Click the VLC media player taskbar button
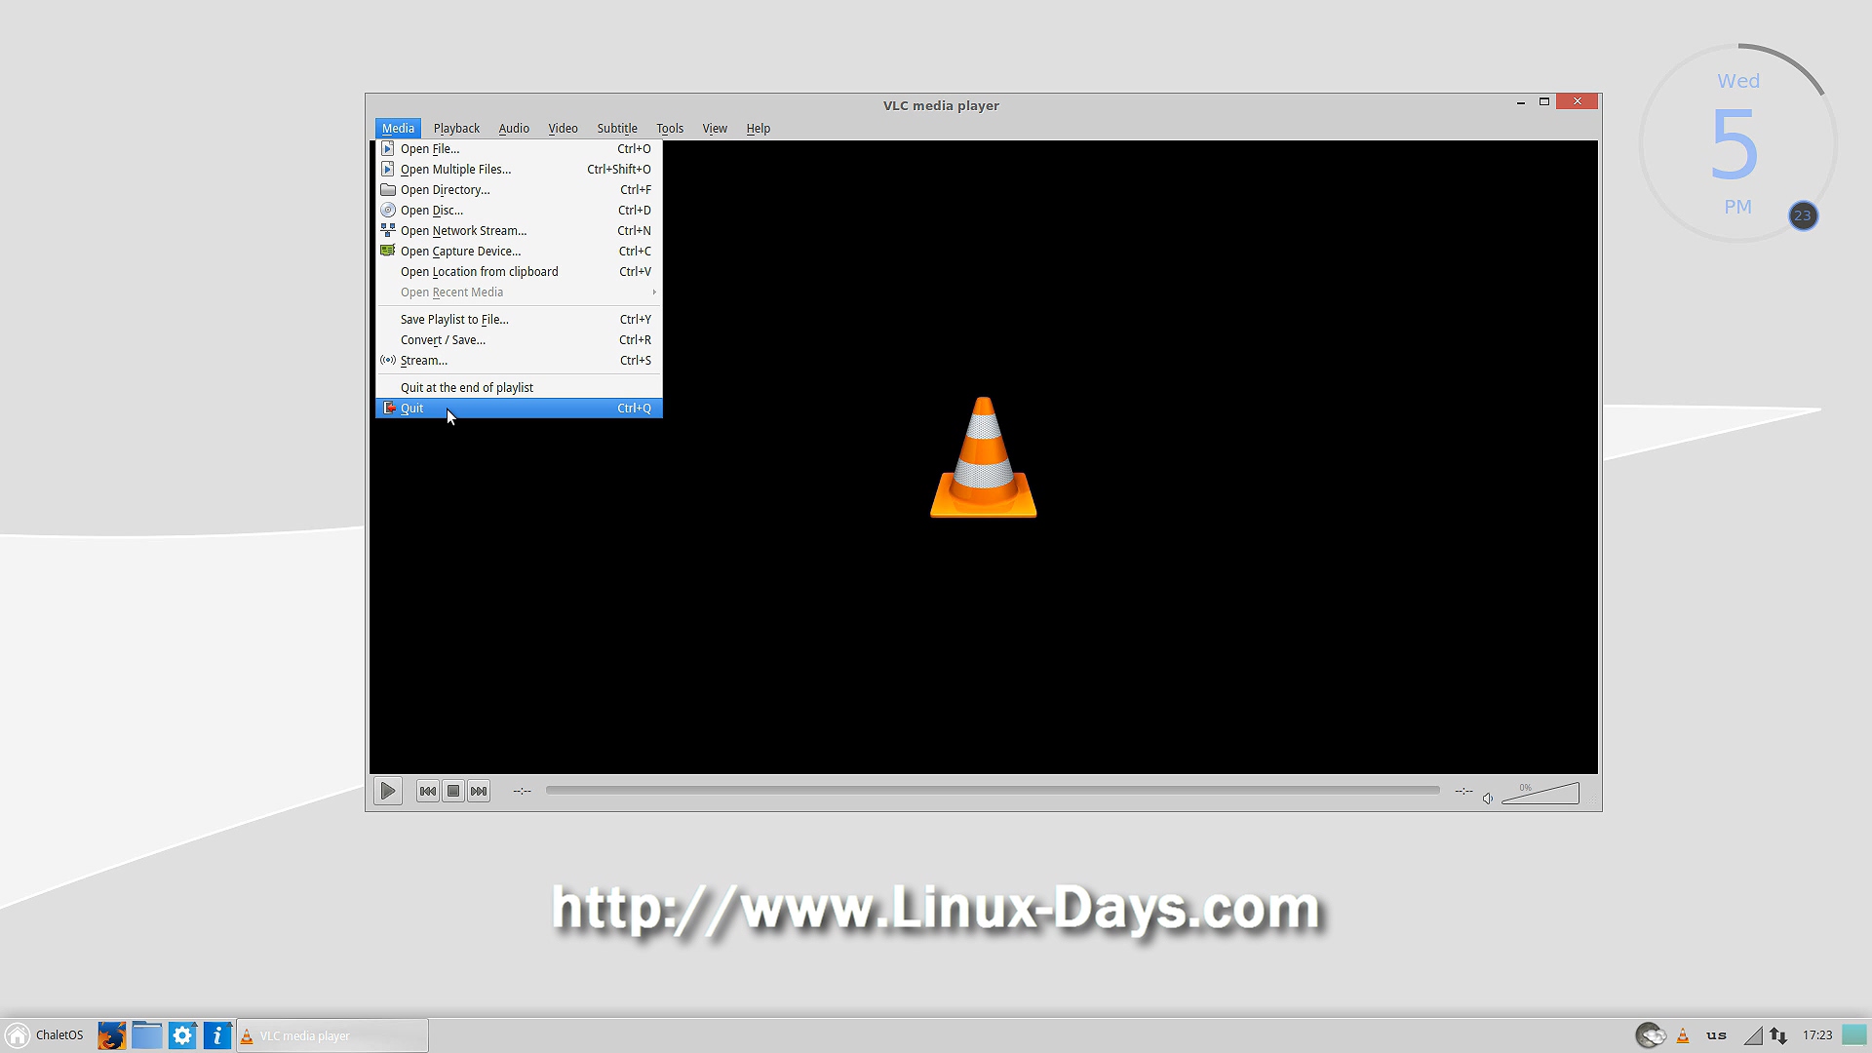This screenshot has height=1053, width=1872. (332, 1035)
